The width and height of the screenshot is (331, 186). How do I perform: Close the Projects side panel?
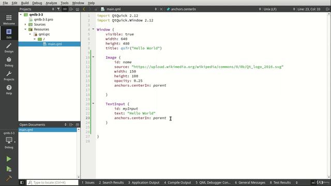pyautogui.click(x=78, y=9)
